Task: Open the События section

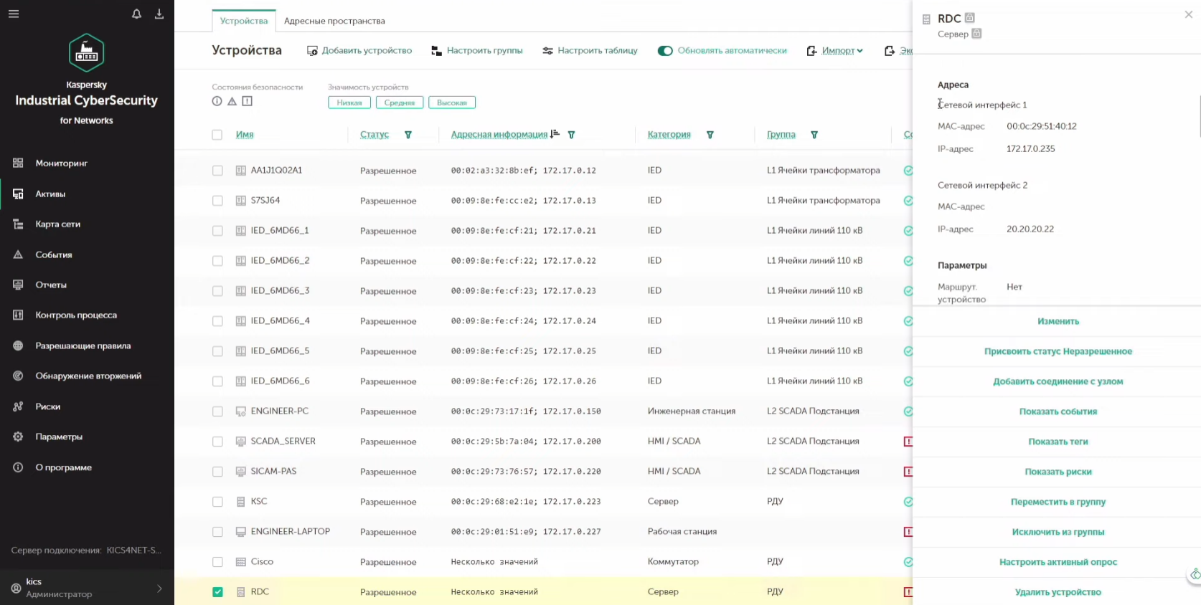Action: pyautogui.click(x=54, y=255)
